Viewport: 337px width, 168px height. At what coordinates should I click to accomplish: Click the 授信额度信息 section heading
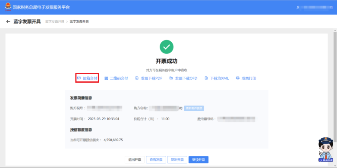[81, 130]
